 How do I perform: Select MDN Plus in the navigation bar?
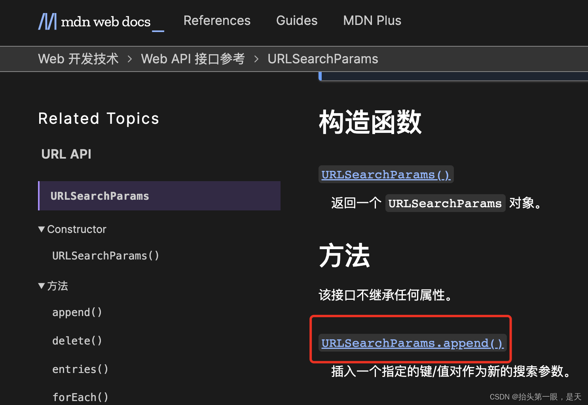pyautogui.click(x=372, y=21)
